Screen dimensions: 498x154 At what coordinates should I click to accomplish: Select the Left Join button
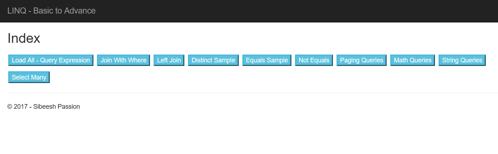[169, 60]
